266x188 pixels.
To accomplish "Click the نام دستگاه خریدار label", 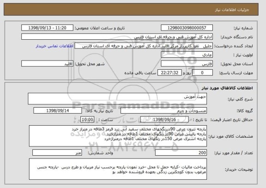I will tap(236, 37).
